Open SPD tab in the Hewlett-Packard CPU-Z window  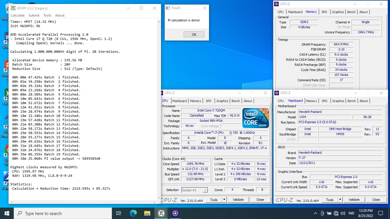[x=325, y=101]
